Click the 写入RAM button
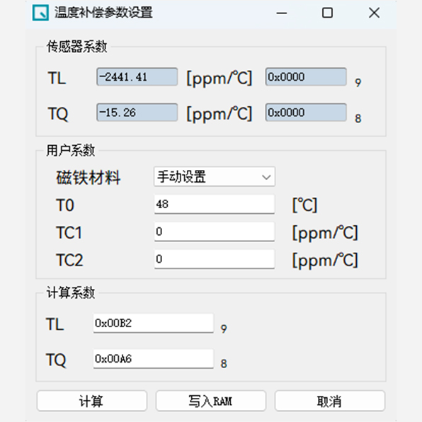 point(211,401)
